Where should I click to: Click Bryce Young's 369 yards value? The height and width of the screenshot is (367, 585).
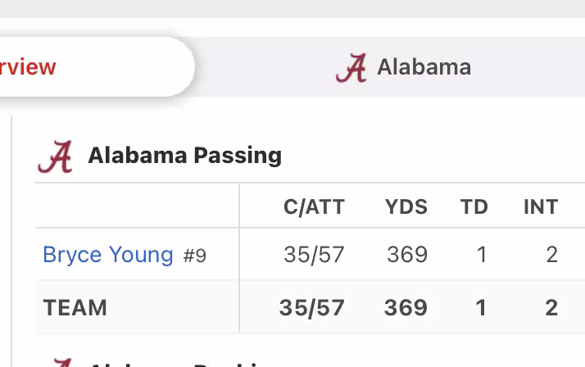pyautogui.click(x=407, y=255)
